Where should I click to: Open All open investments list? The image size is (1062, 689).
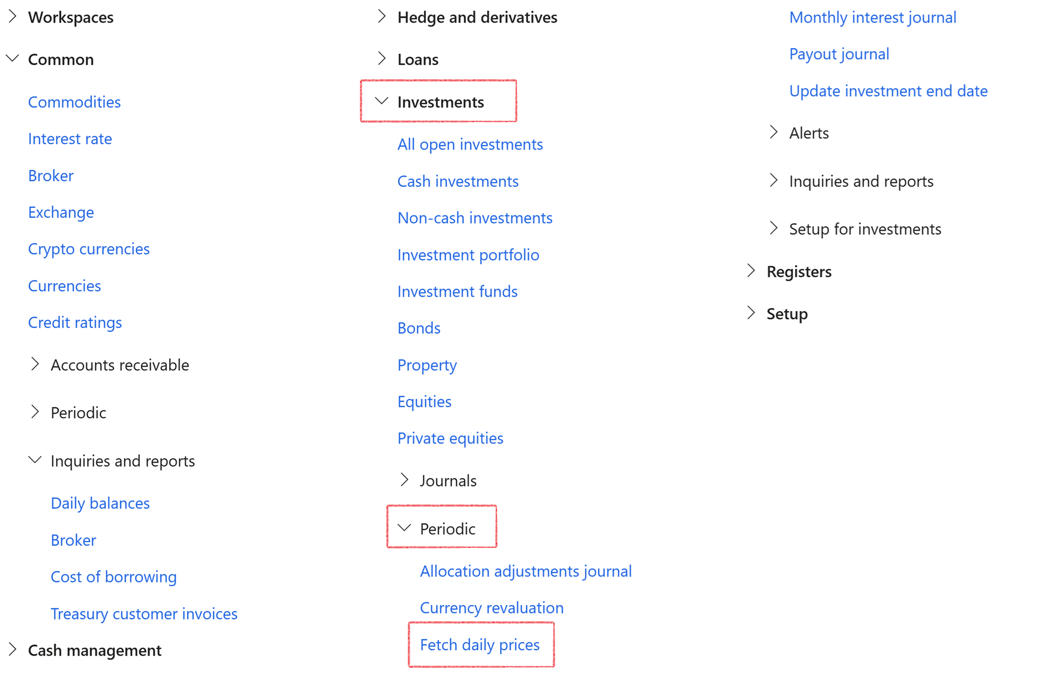[470, 144]
